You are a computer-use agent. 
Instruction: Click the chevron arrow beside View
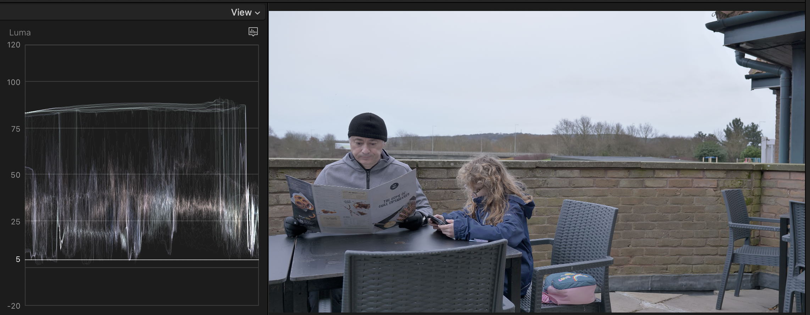tap(258, 13)
